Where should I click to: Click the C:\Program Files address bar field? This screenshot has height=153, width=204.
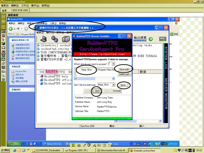(x=25, y=34)
